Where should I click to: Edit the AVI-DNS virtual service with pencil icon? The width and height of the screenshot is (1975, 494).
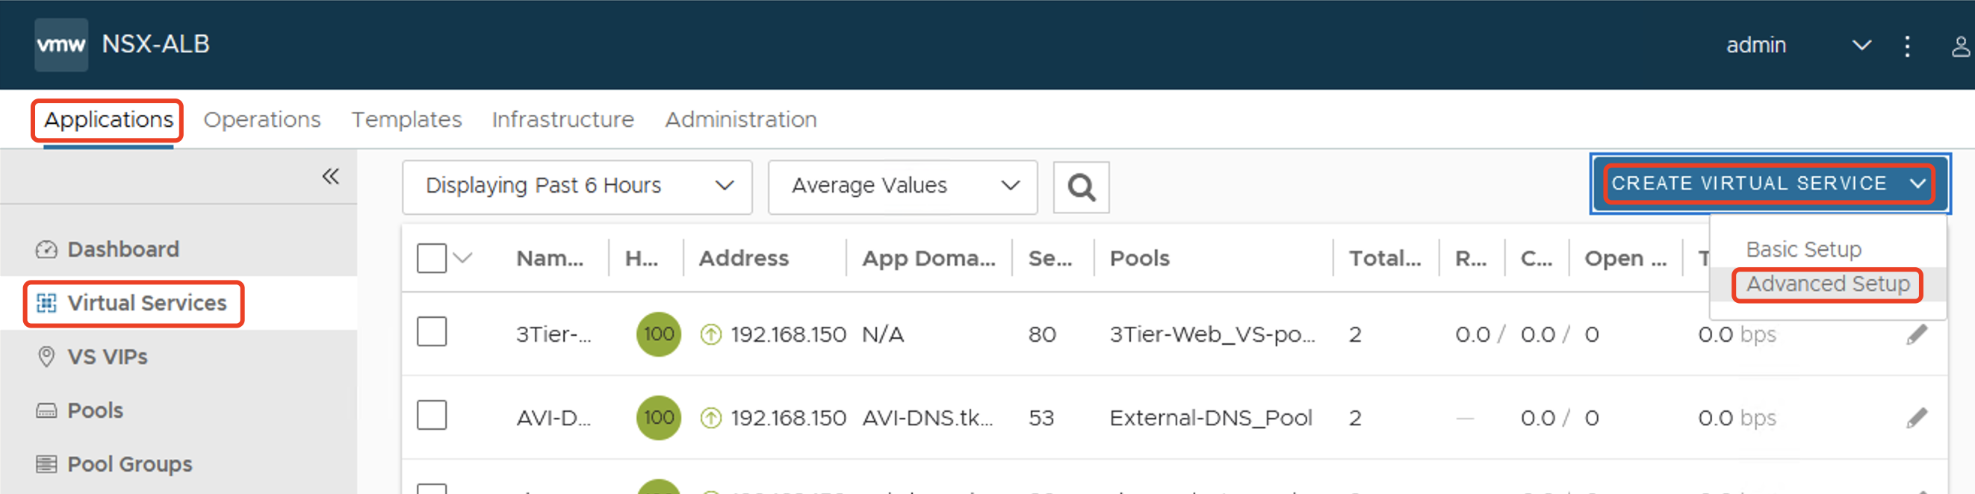1917,418
